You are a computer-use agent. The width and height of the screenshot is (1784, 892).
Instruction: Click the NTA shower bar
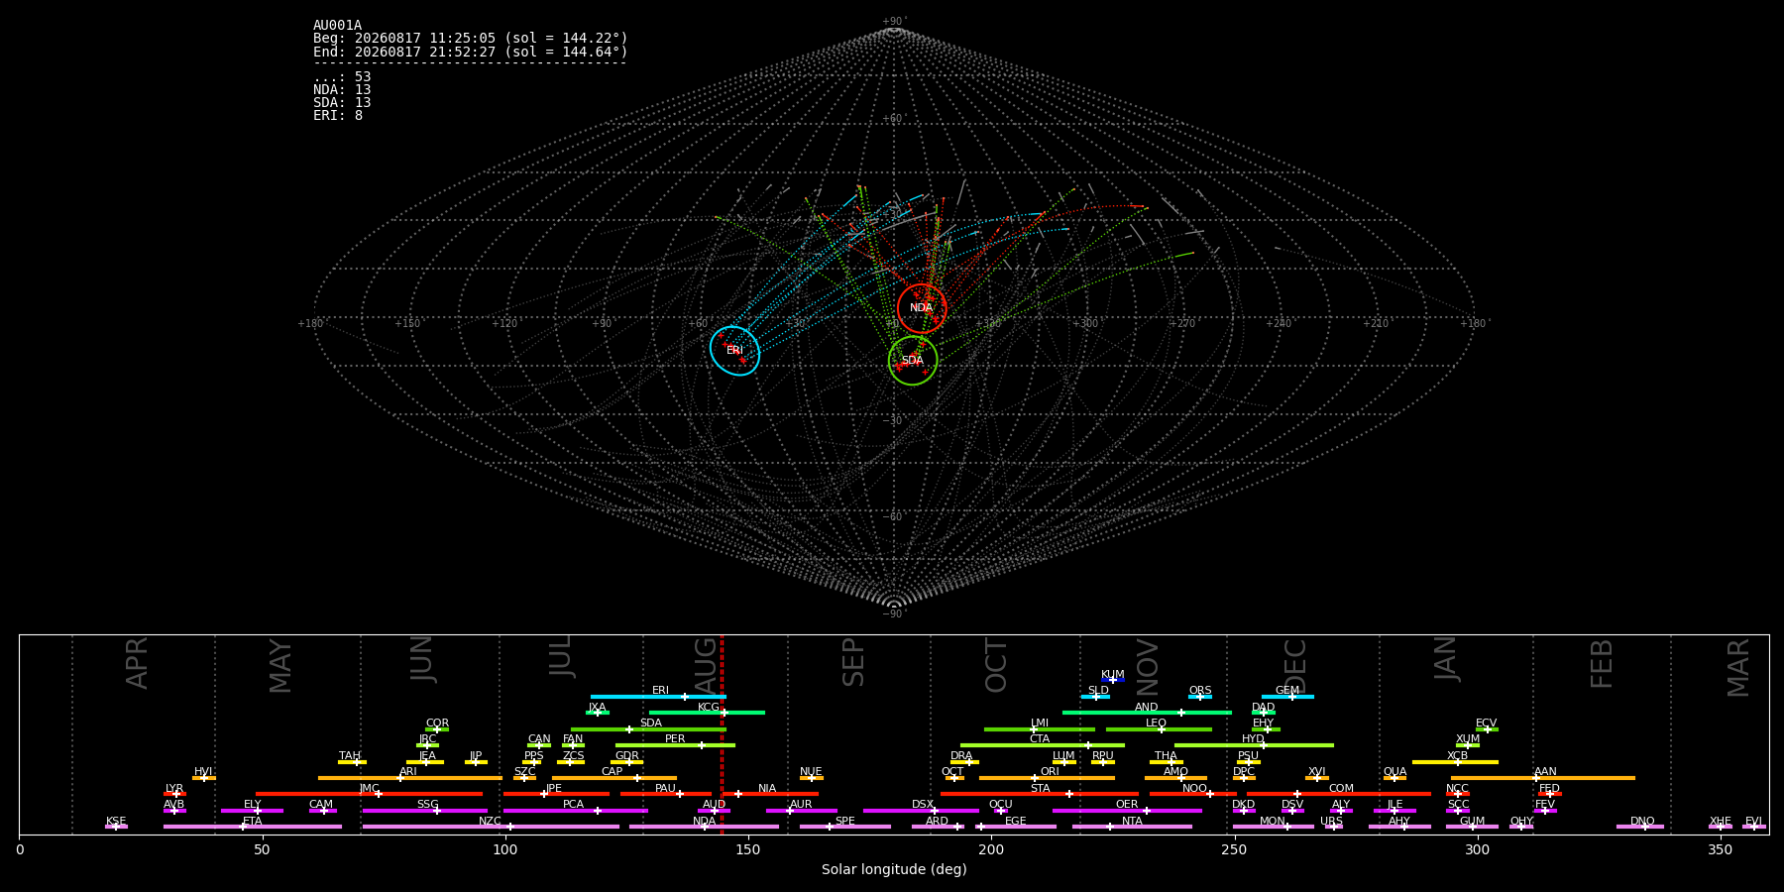click(1132, 827)
